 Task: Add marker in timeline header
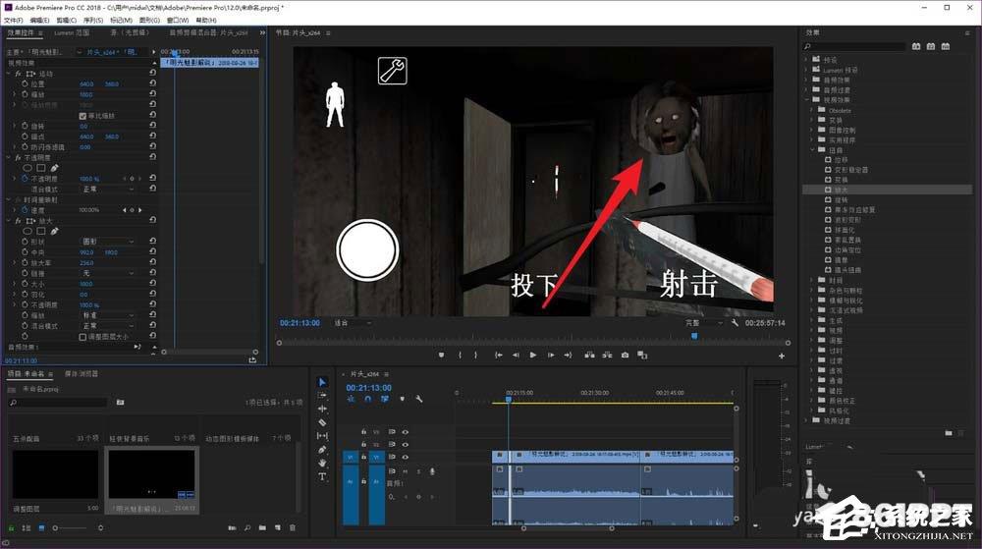coord(402,399)
